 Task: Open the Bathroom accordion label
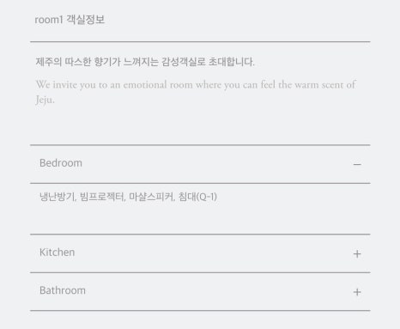pyautogui.click(x=63, y=290)
